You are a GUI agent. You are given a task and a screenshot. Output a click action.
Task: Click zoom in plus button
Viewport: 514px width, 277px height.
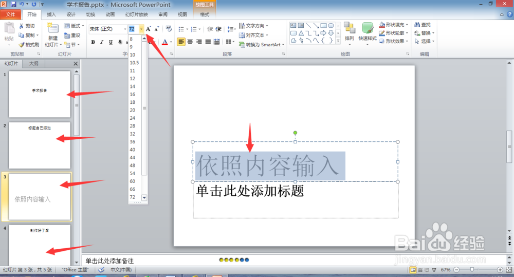pos(500,270)
